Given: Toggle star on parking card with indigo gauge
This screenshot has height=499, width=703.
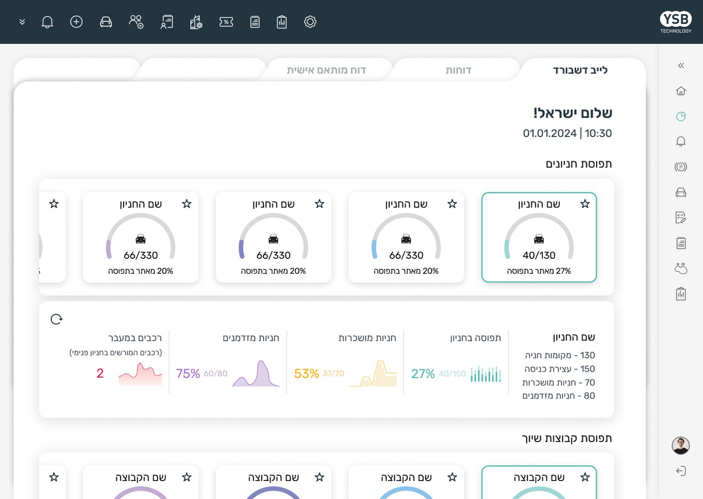Looking at the screenshot, I should pos(319,204).
